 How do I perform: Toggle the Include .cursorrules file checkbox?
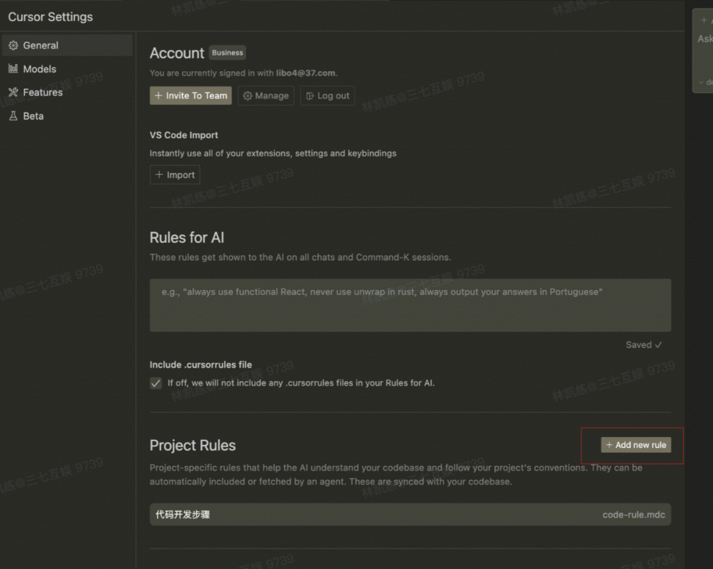tap(156, 383)
